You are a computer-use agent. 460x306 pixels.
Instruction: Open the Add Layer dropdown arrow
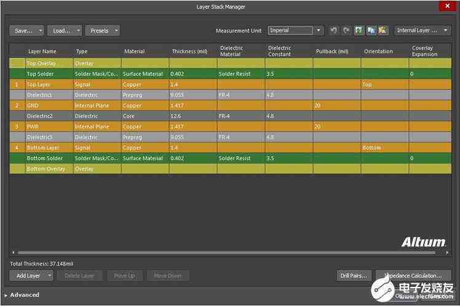(x=50, y=275)
